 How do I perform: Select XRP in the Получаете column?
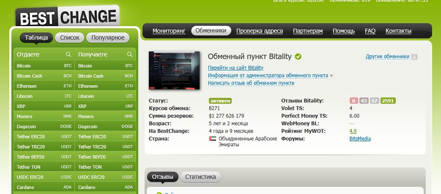coord(105,106)
